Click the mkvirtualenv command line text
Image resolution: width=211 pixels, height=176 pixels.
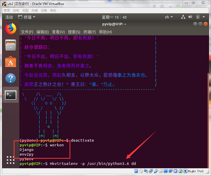[x=93, y=164]
